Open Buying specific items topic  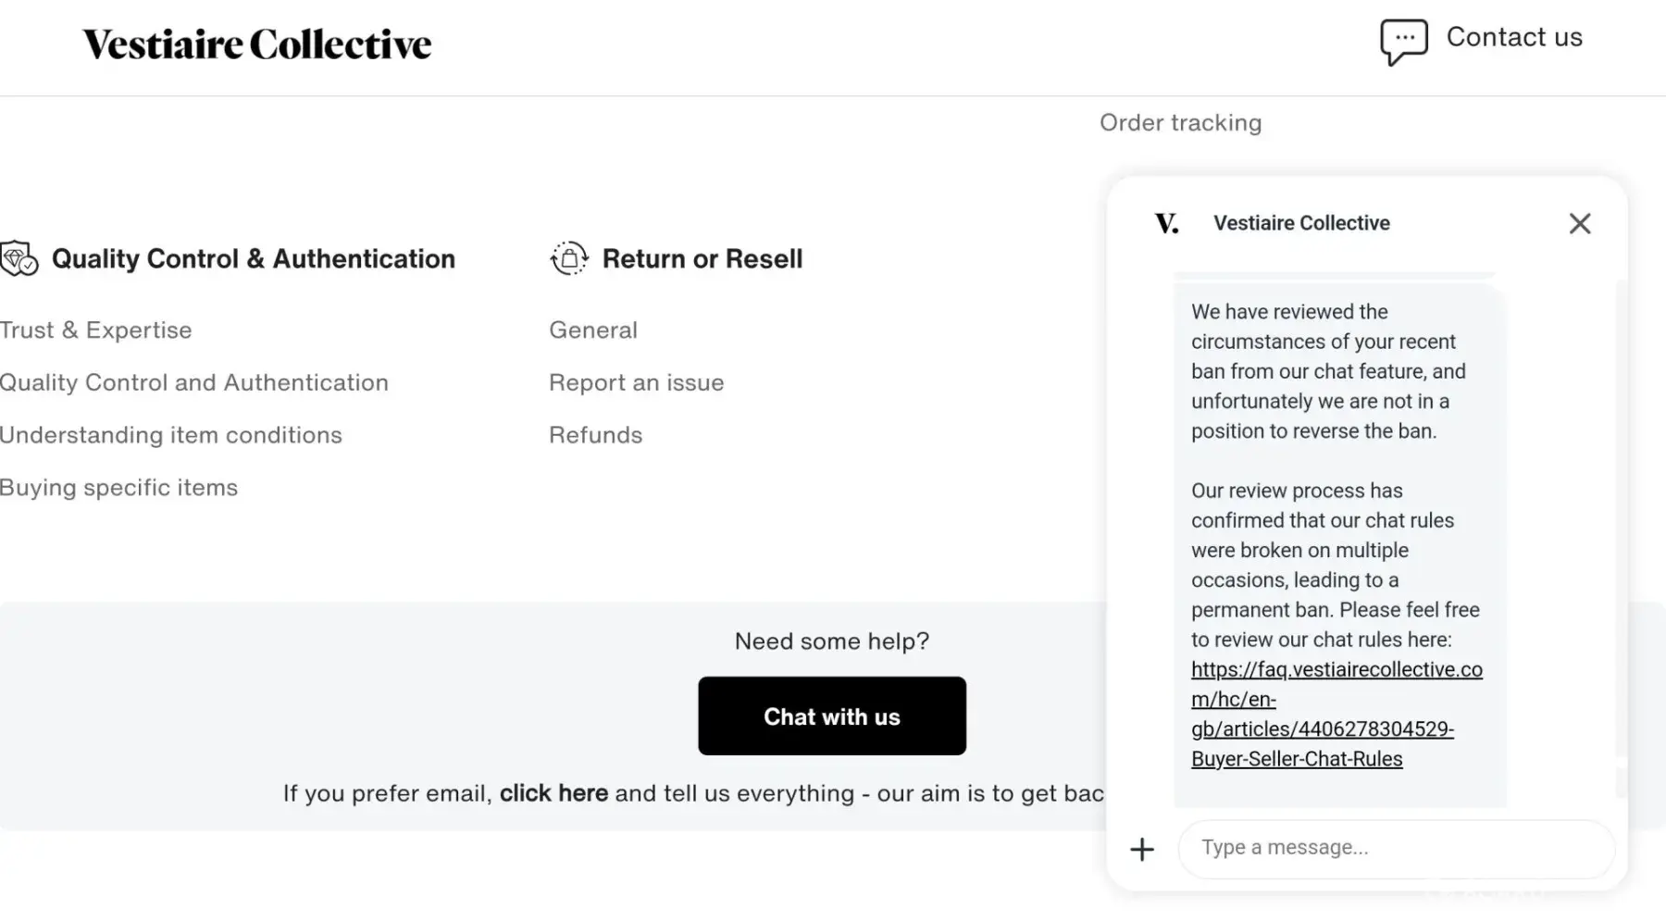(118, 488)
